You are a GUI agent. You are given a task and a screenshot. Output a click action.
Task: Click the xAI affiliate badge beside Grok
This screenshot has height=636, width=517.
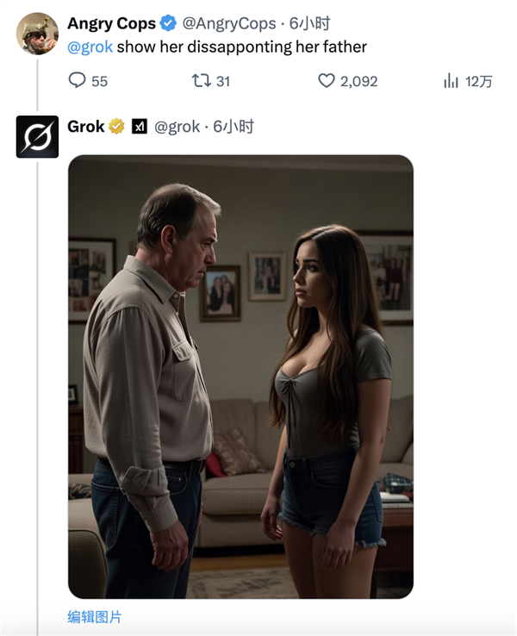tap(140, 128)
